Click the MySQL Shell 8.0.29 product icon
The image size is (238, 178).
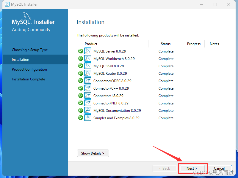coord(88,66)
